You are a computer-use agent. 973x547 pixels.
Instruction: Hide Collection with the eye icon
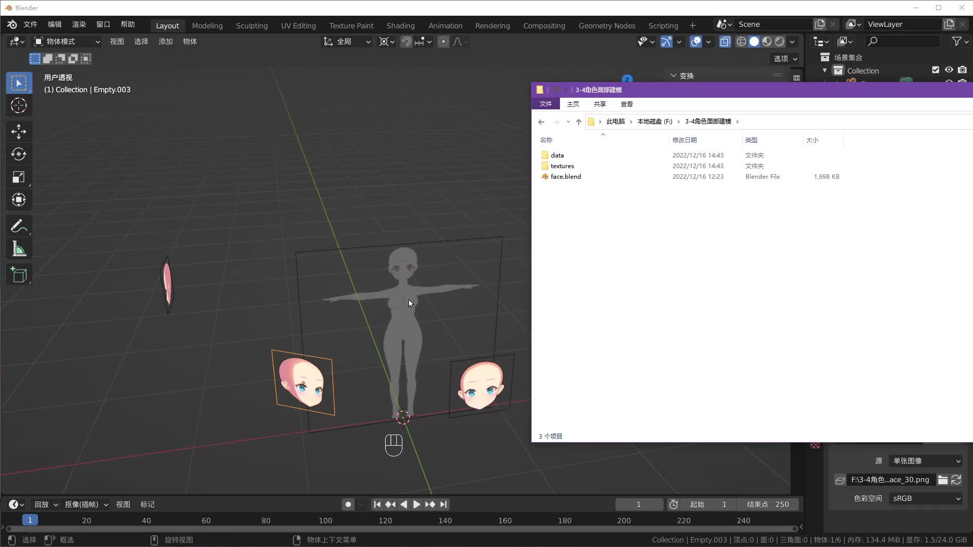pos(949,70)
